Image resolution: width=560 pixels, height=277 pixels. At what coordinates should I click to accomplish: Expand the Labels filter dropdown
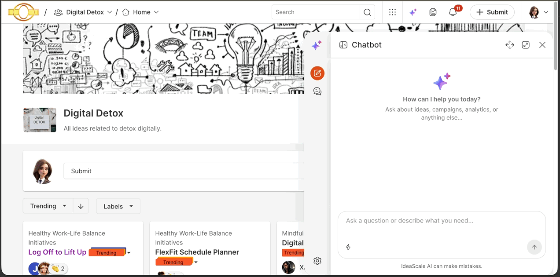point(118,206)
